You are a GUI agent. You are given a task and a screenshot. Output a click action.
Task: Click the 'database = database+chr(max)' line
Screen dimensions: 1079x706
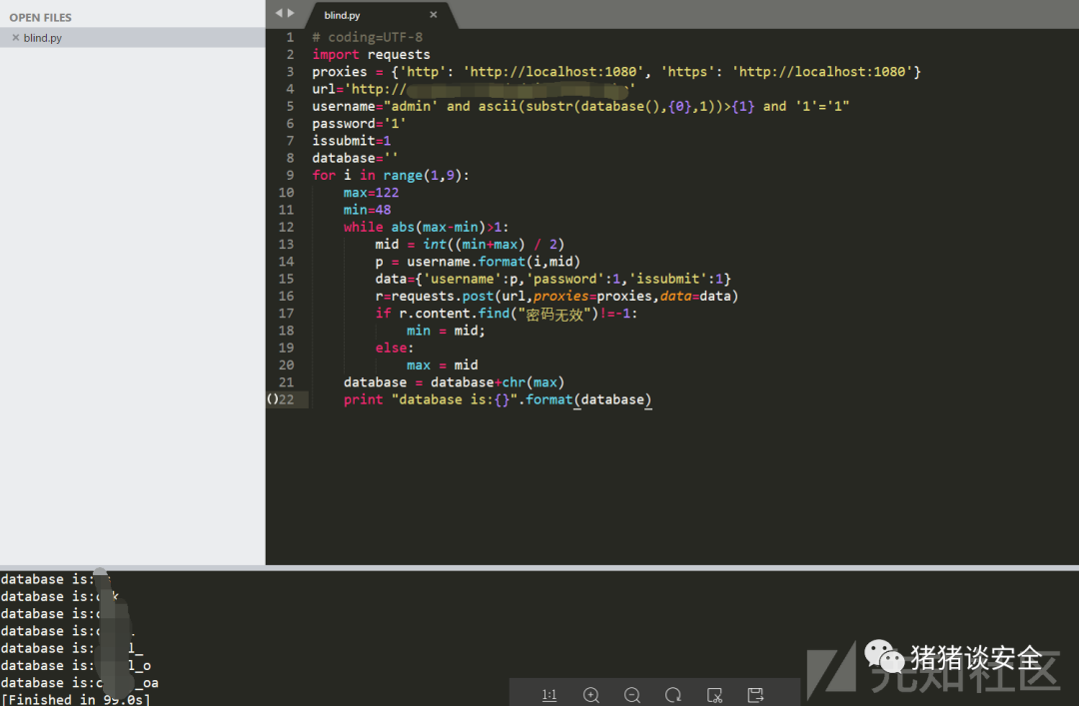coord(454,382)
